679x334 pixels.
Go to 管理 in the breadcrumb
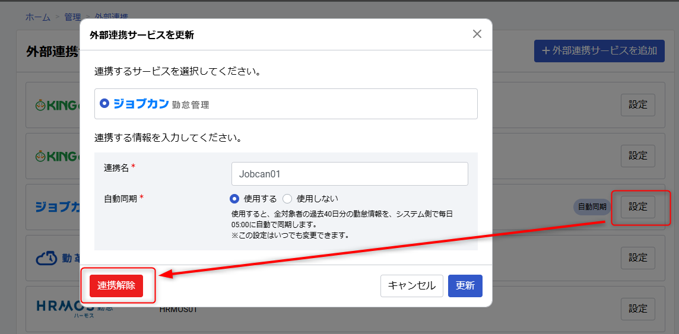point(73,17)
